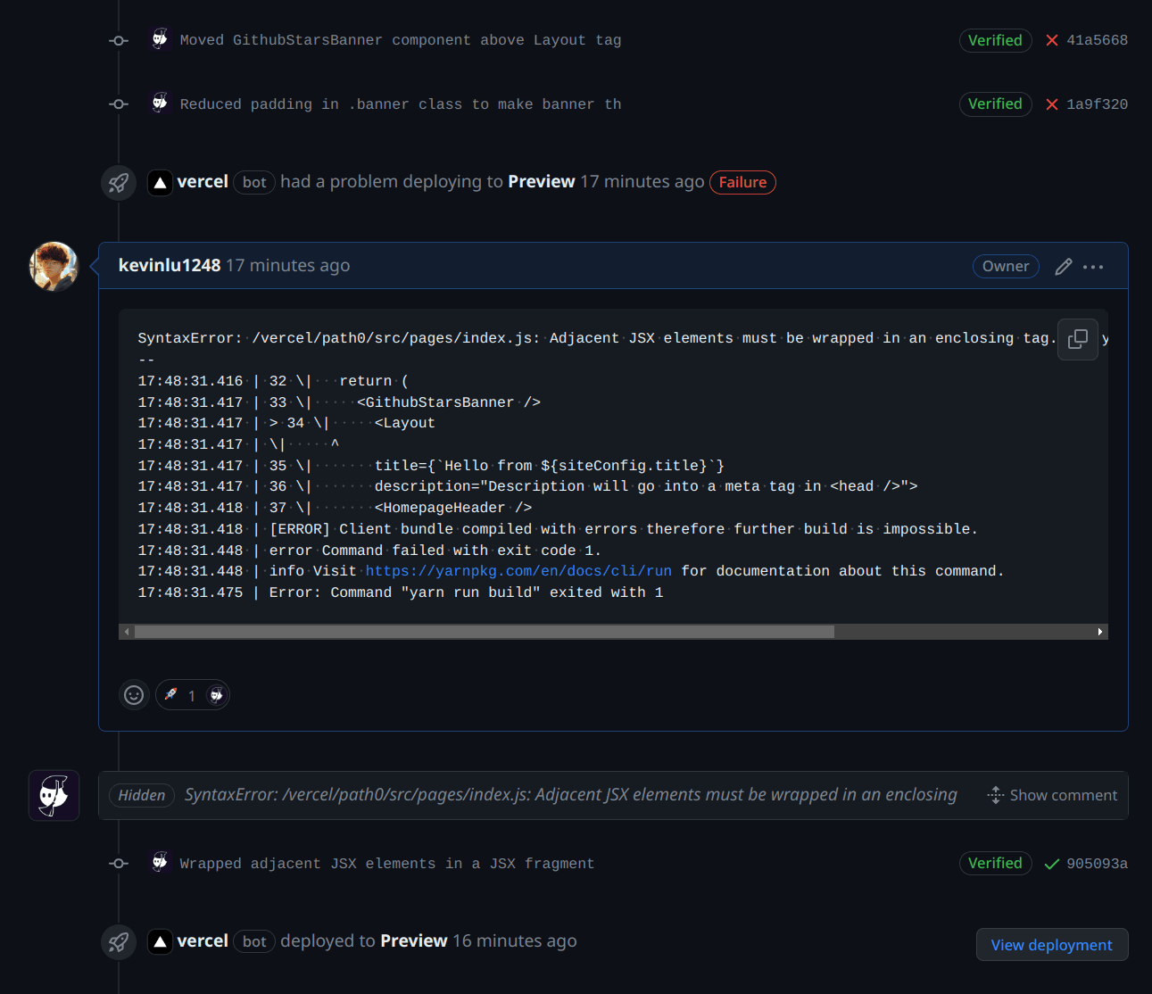Select the rocket deployment icon beside the vercel entry
1152x994 pixels.
(x=119, y=182)
